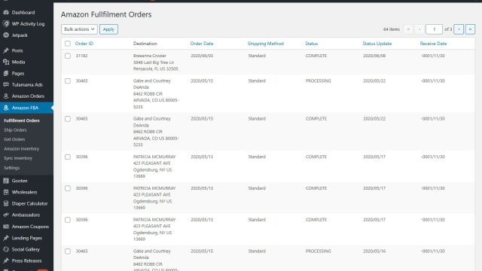This screenshot has height=271, width=482.
Task: Click the Amazon Coupons icon
Action: (x=6, y=227)
